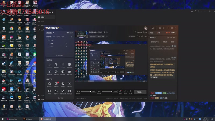Click the 强力主播扶持2.0 status bar entry
215x121 pixels.
coord(81,98)
